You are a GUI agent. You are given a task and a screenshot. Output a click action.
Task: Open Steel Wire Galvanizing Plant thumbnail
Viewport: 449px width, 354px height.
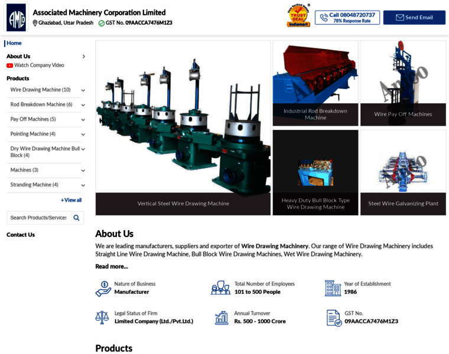click(403, 173)
